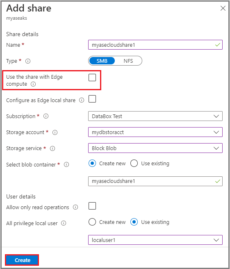Open the Block Blob storage service dropdown
Image resolution: width=230 pixels, height=269 pixels.
(155, 148)
